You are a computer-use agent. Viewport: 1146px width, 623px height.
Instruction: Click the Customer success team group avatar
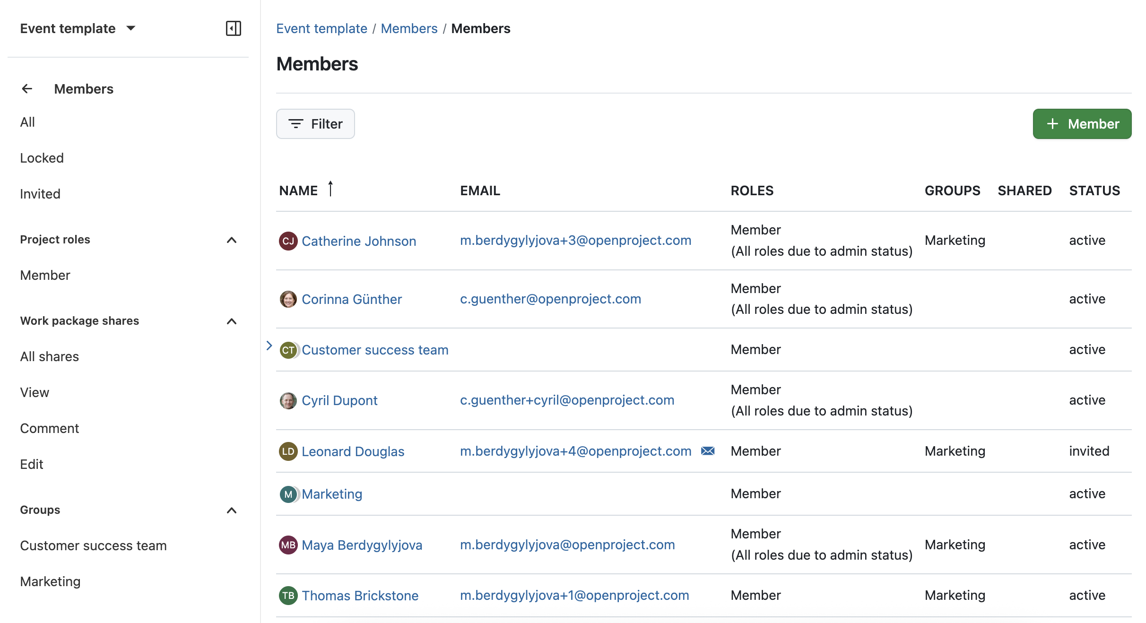288,350
